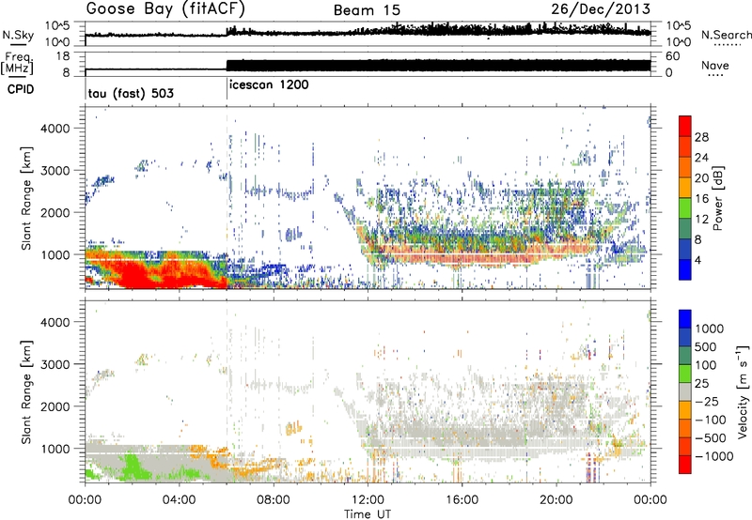Pick the light green 12–16 dB Power swatch
Image resolution: width=752 pixels, height=520 pixels.
[x=685, y=208]
